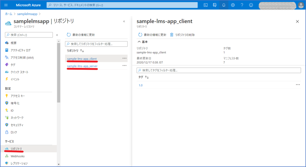Click the マニフェスト数 label
This screenshot has height=167, width=306.
click(x=231, y=58)
